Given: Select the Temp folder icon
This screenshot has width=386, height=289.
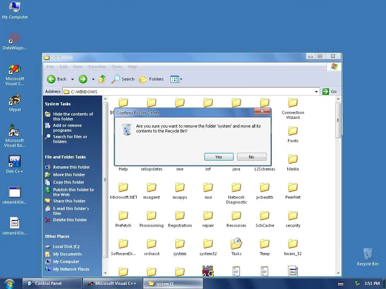Looking at the screenshot, I should [x=265, y=244].
